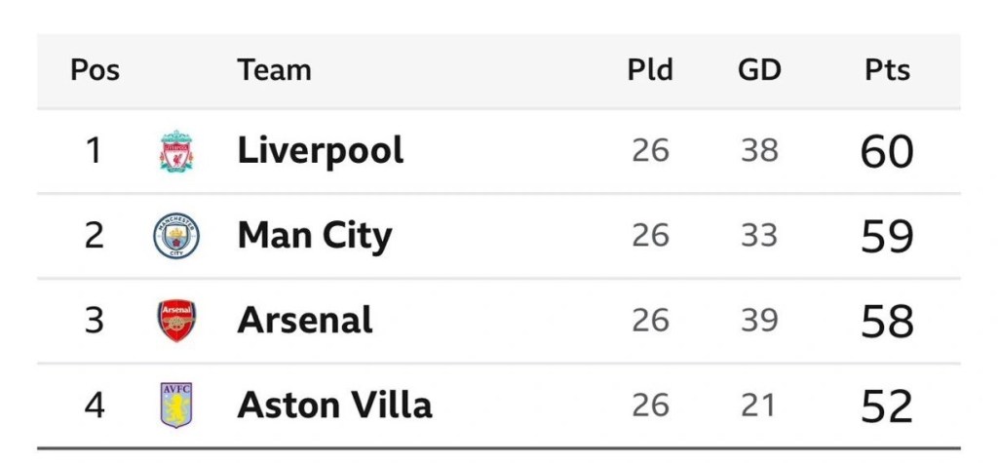Click the Pos column header
This screenshot has width=998, height=463.
tap(95, 70)
